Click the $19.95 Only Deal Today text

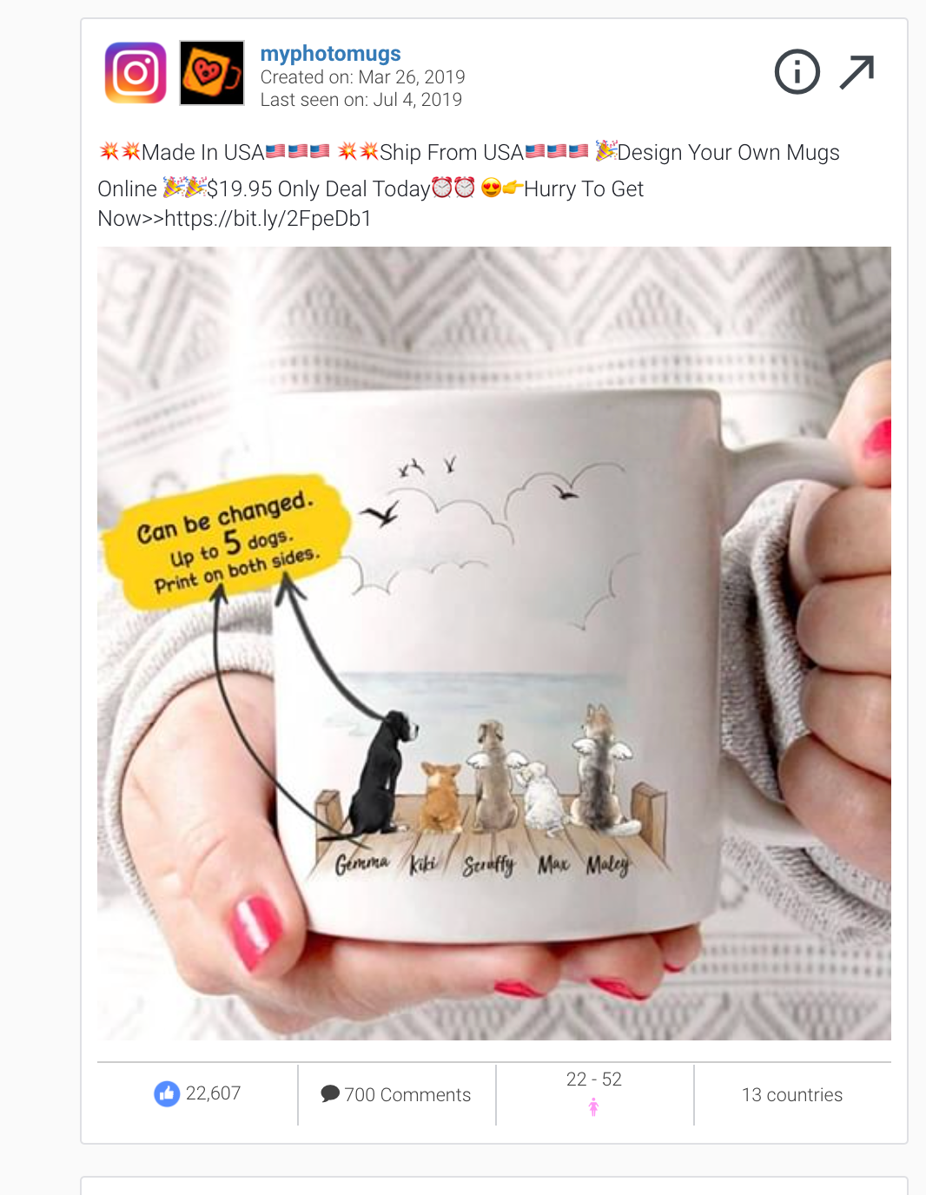coord(319,189)
